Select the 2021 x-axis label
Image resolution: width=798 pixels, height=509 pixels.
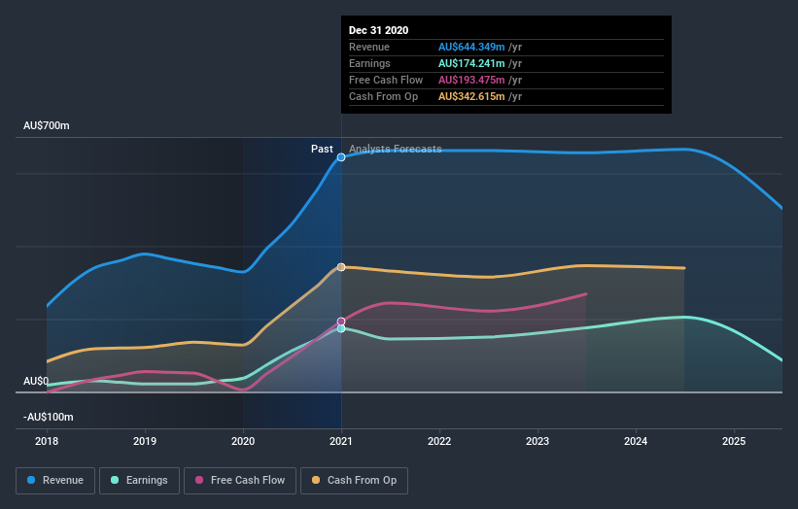tap(341, 441)
